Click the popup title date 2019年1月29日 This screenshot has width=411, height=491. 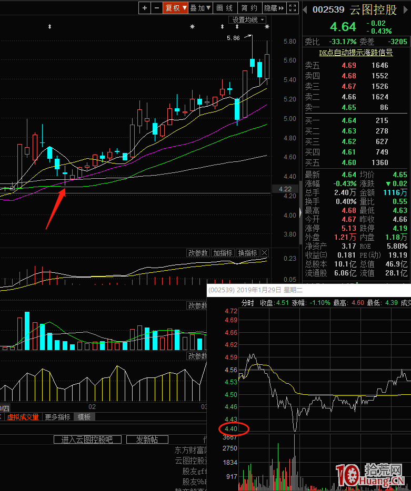click(x=258, y=290)
